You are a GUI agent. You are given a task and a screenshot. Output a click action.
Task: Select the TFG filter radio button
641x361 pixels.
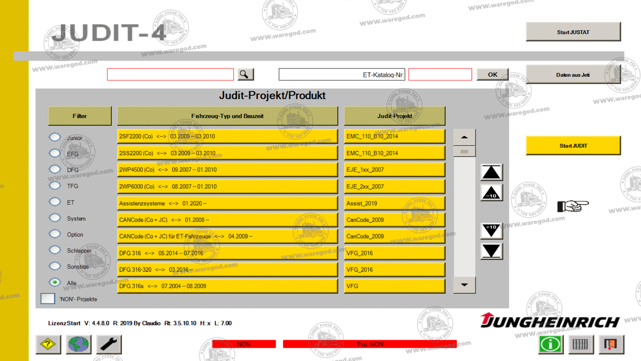(55, 186)
